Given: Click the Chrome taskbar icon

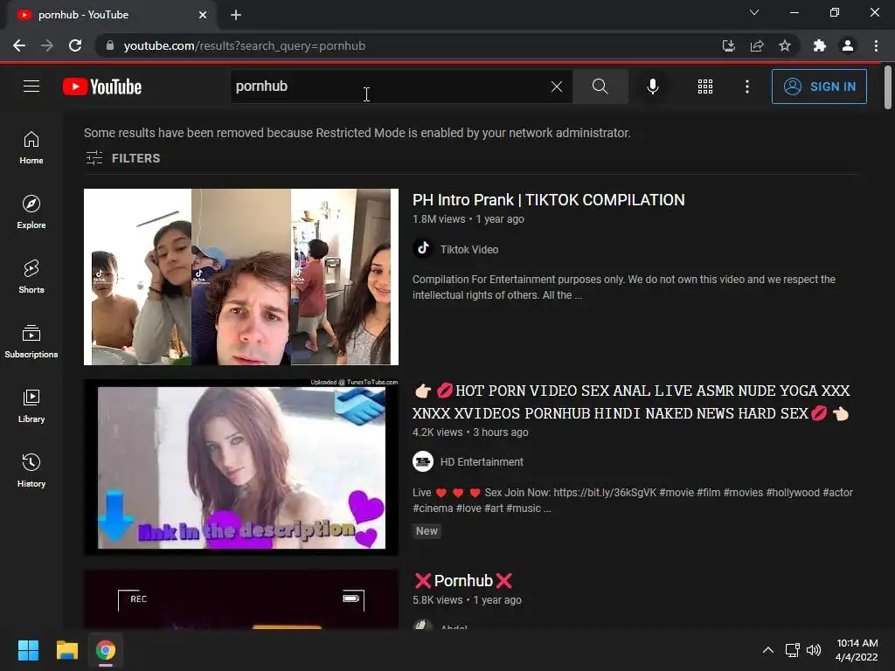Looking at the screenshot, I should coord(106,650).
